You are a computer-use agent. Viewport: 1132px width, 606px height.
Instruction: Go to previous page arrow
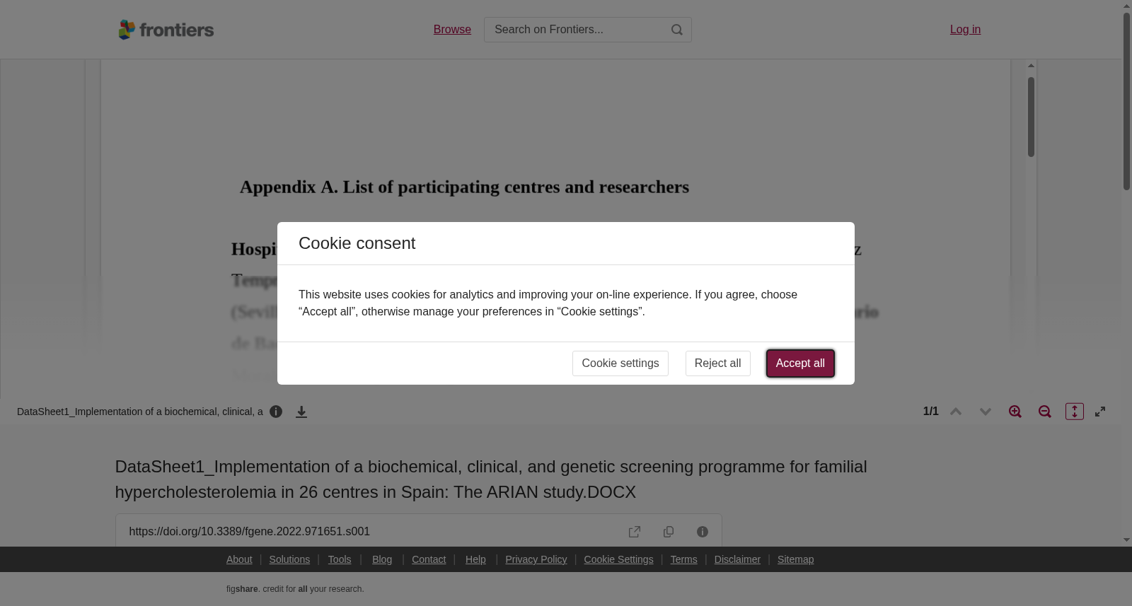pyautogui.click(x=956, y=412)
